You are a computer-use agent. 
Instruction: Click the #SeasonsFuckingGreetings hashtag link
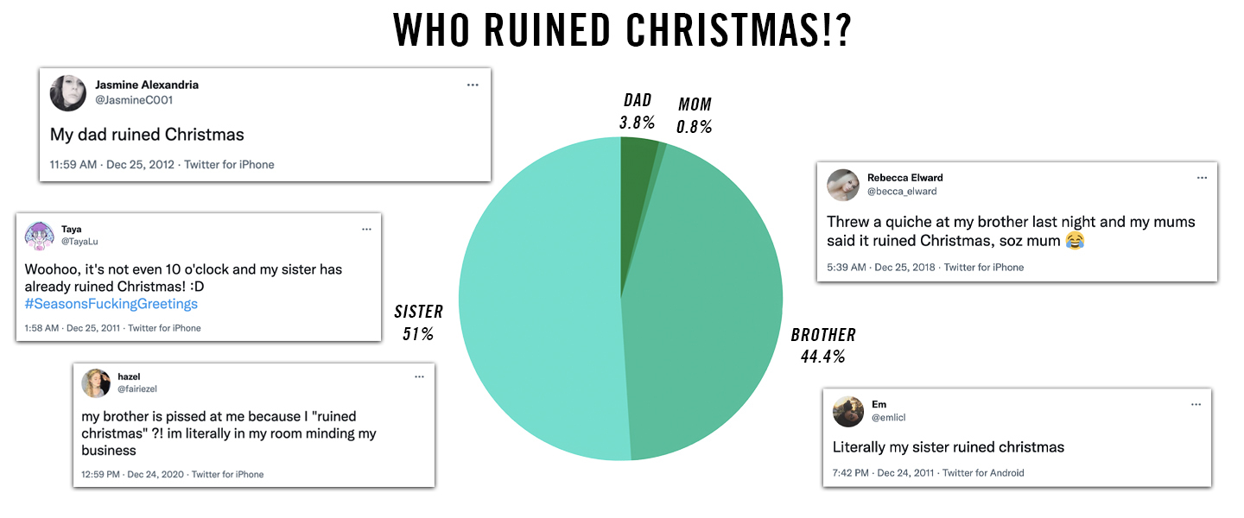111,304
